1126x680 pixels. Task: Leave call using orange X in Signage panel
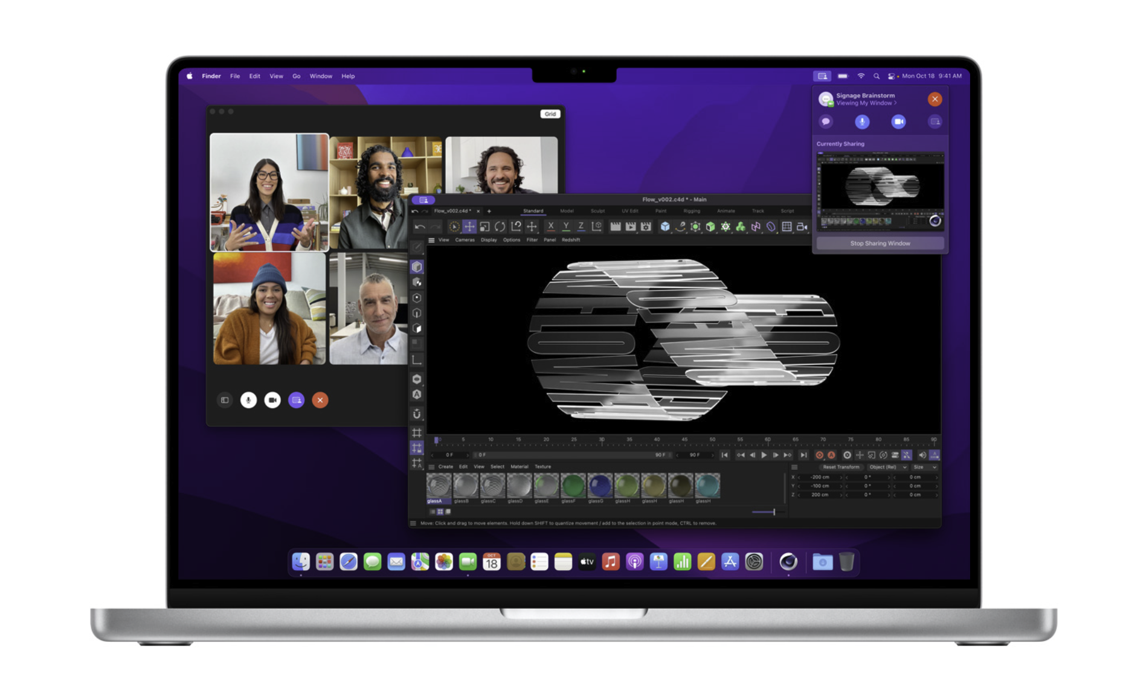(935, 99)
